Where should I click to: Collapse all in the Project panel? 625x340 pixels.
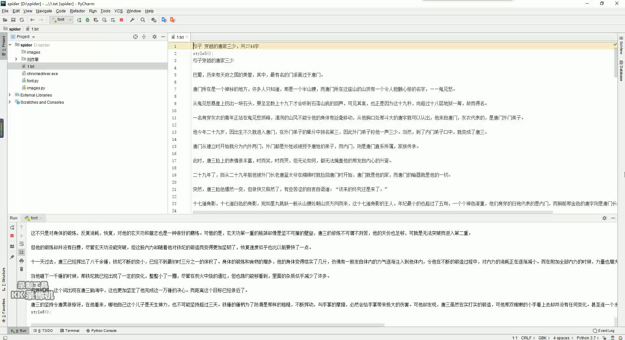[x=144, y=37]
